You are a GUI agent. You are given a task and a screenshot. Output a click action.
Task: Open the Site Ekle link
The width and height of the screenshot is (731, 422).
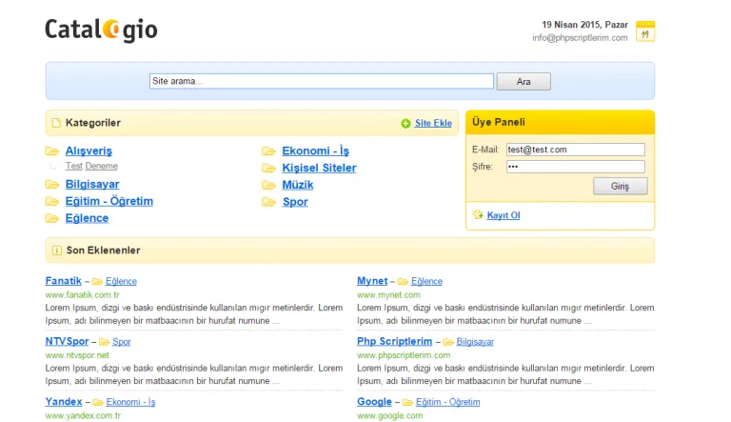pyautogui.click(x=433, y=123)
